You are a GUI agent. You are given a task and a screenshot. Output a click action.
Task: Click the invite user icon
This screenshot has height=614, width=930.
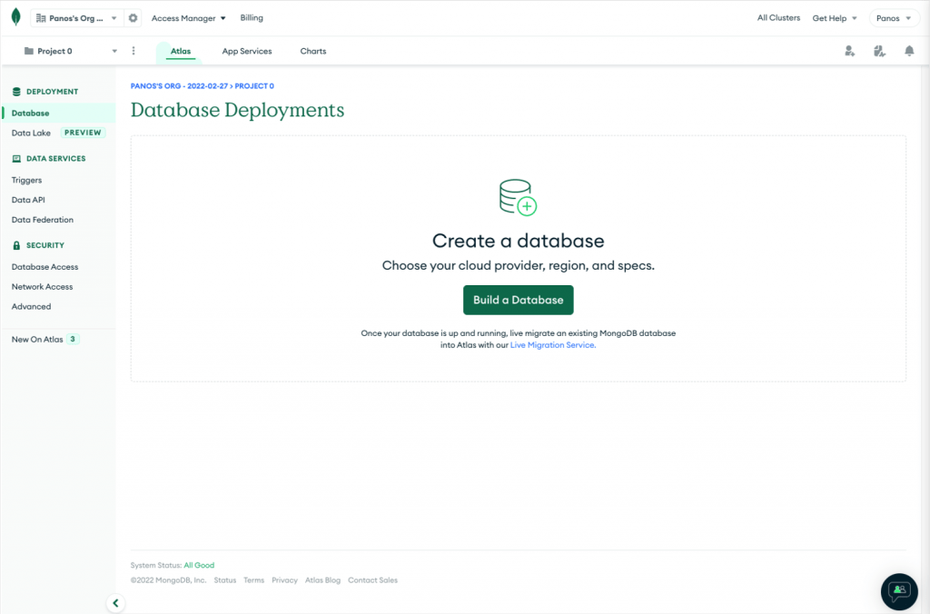850,51
